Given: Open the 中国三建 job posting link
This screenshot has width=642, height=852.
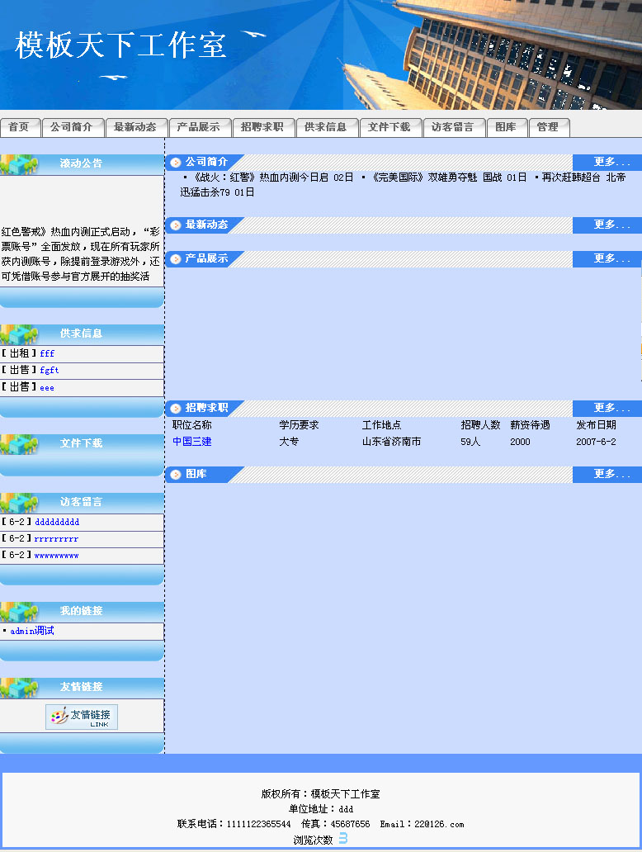Looking at the screenshot, I should (x=191, y=442).
